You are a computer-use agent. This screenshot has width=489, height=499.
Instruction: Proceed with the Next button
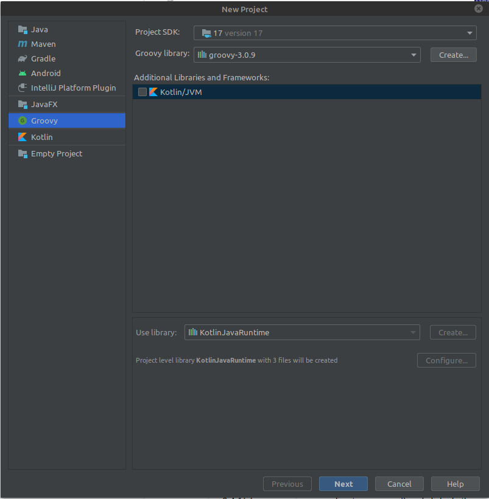click(x=343, y=484)
